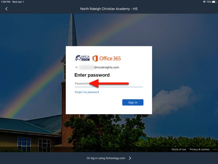Tap the back chevron in header
The width and height of the screenshot is (218, 164).
pyautogui.click(x=6, y=9)
